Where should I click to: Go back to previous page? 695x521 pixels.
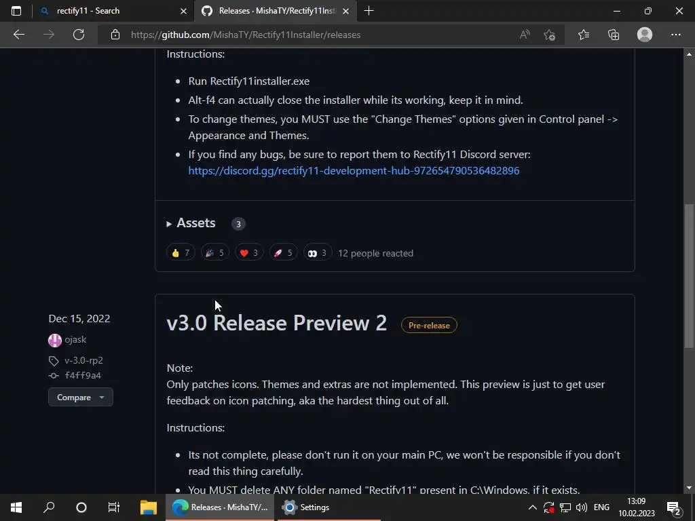click(18, 35)
